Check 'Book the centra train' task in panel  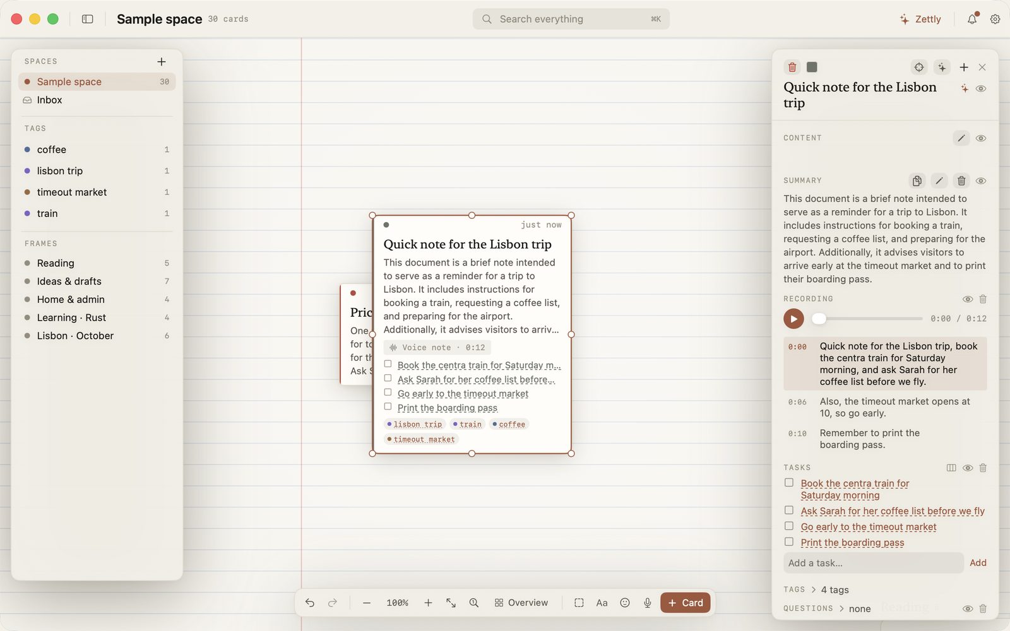789,483
